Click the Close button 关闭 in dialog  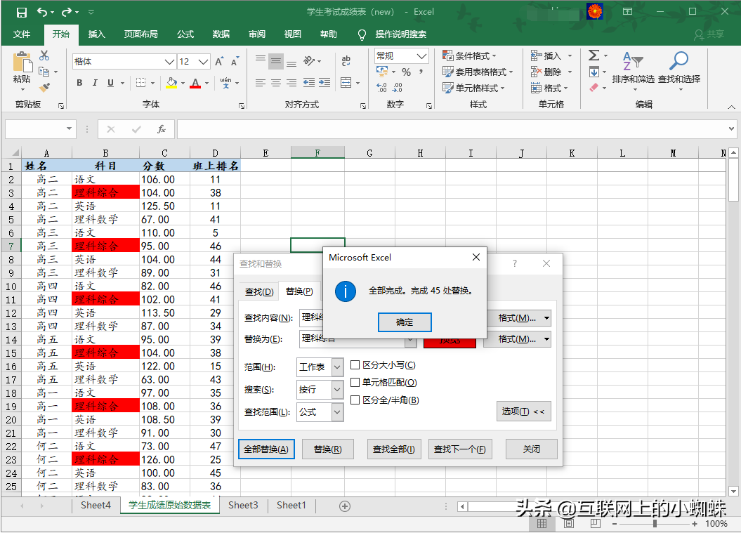(531, 449)
